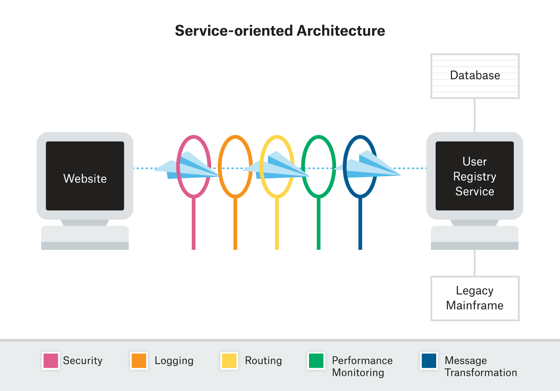Click the Legacy Mainframe box
The width and height of the screenshot is (560, 391).
[475, 298]
